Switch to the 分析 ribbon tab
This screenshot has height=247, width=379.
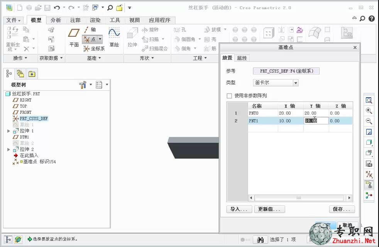(56, 20)
